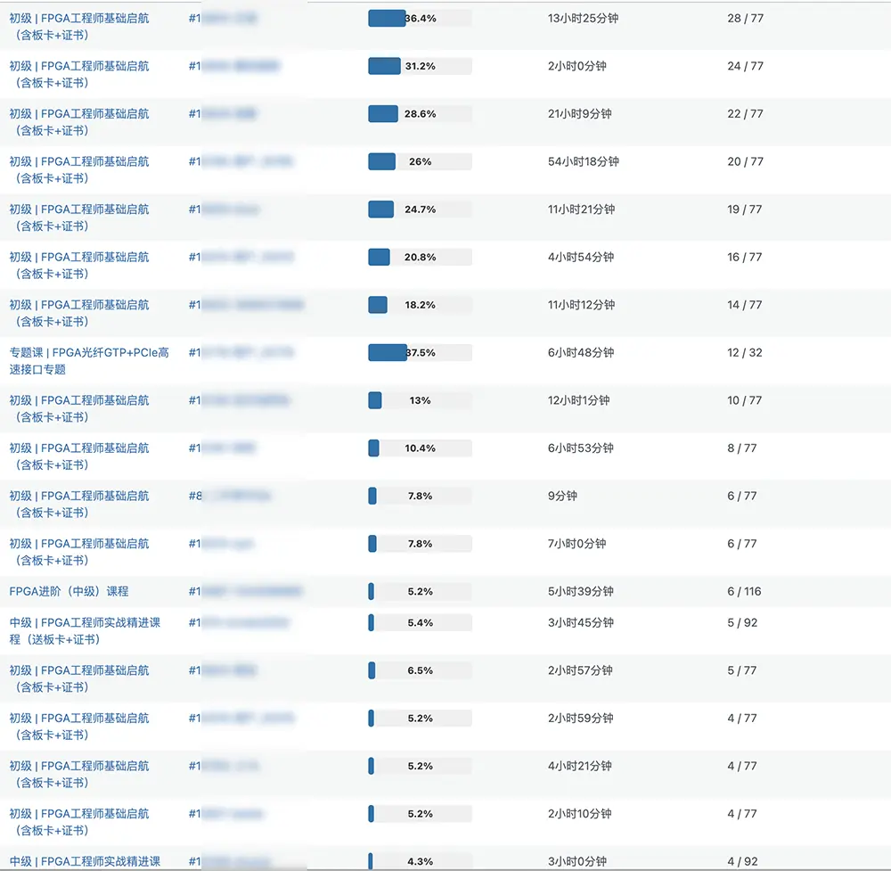The height and width of the screenshot is (871, 891).
Task: Open the 中级 course link with 5.4% progress
Action: click(85, 630)
